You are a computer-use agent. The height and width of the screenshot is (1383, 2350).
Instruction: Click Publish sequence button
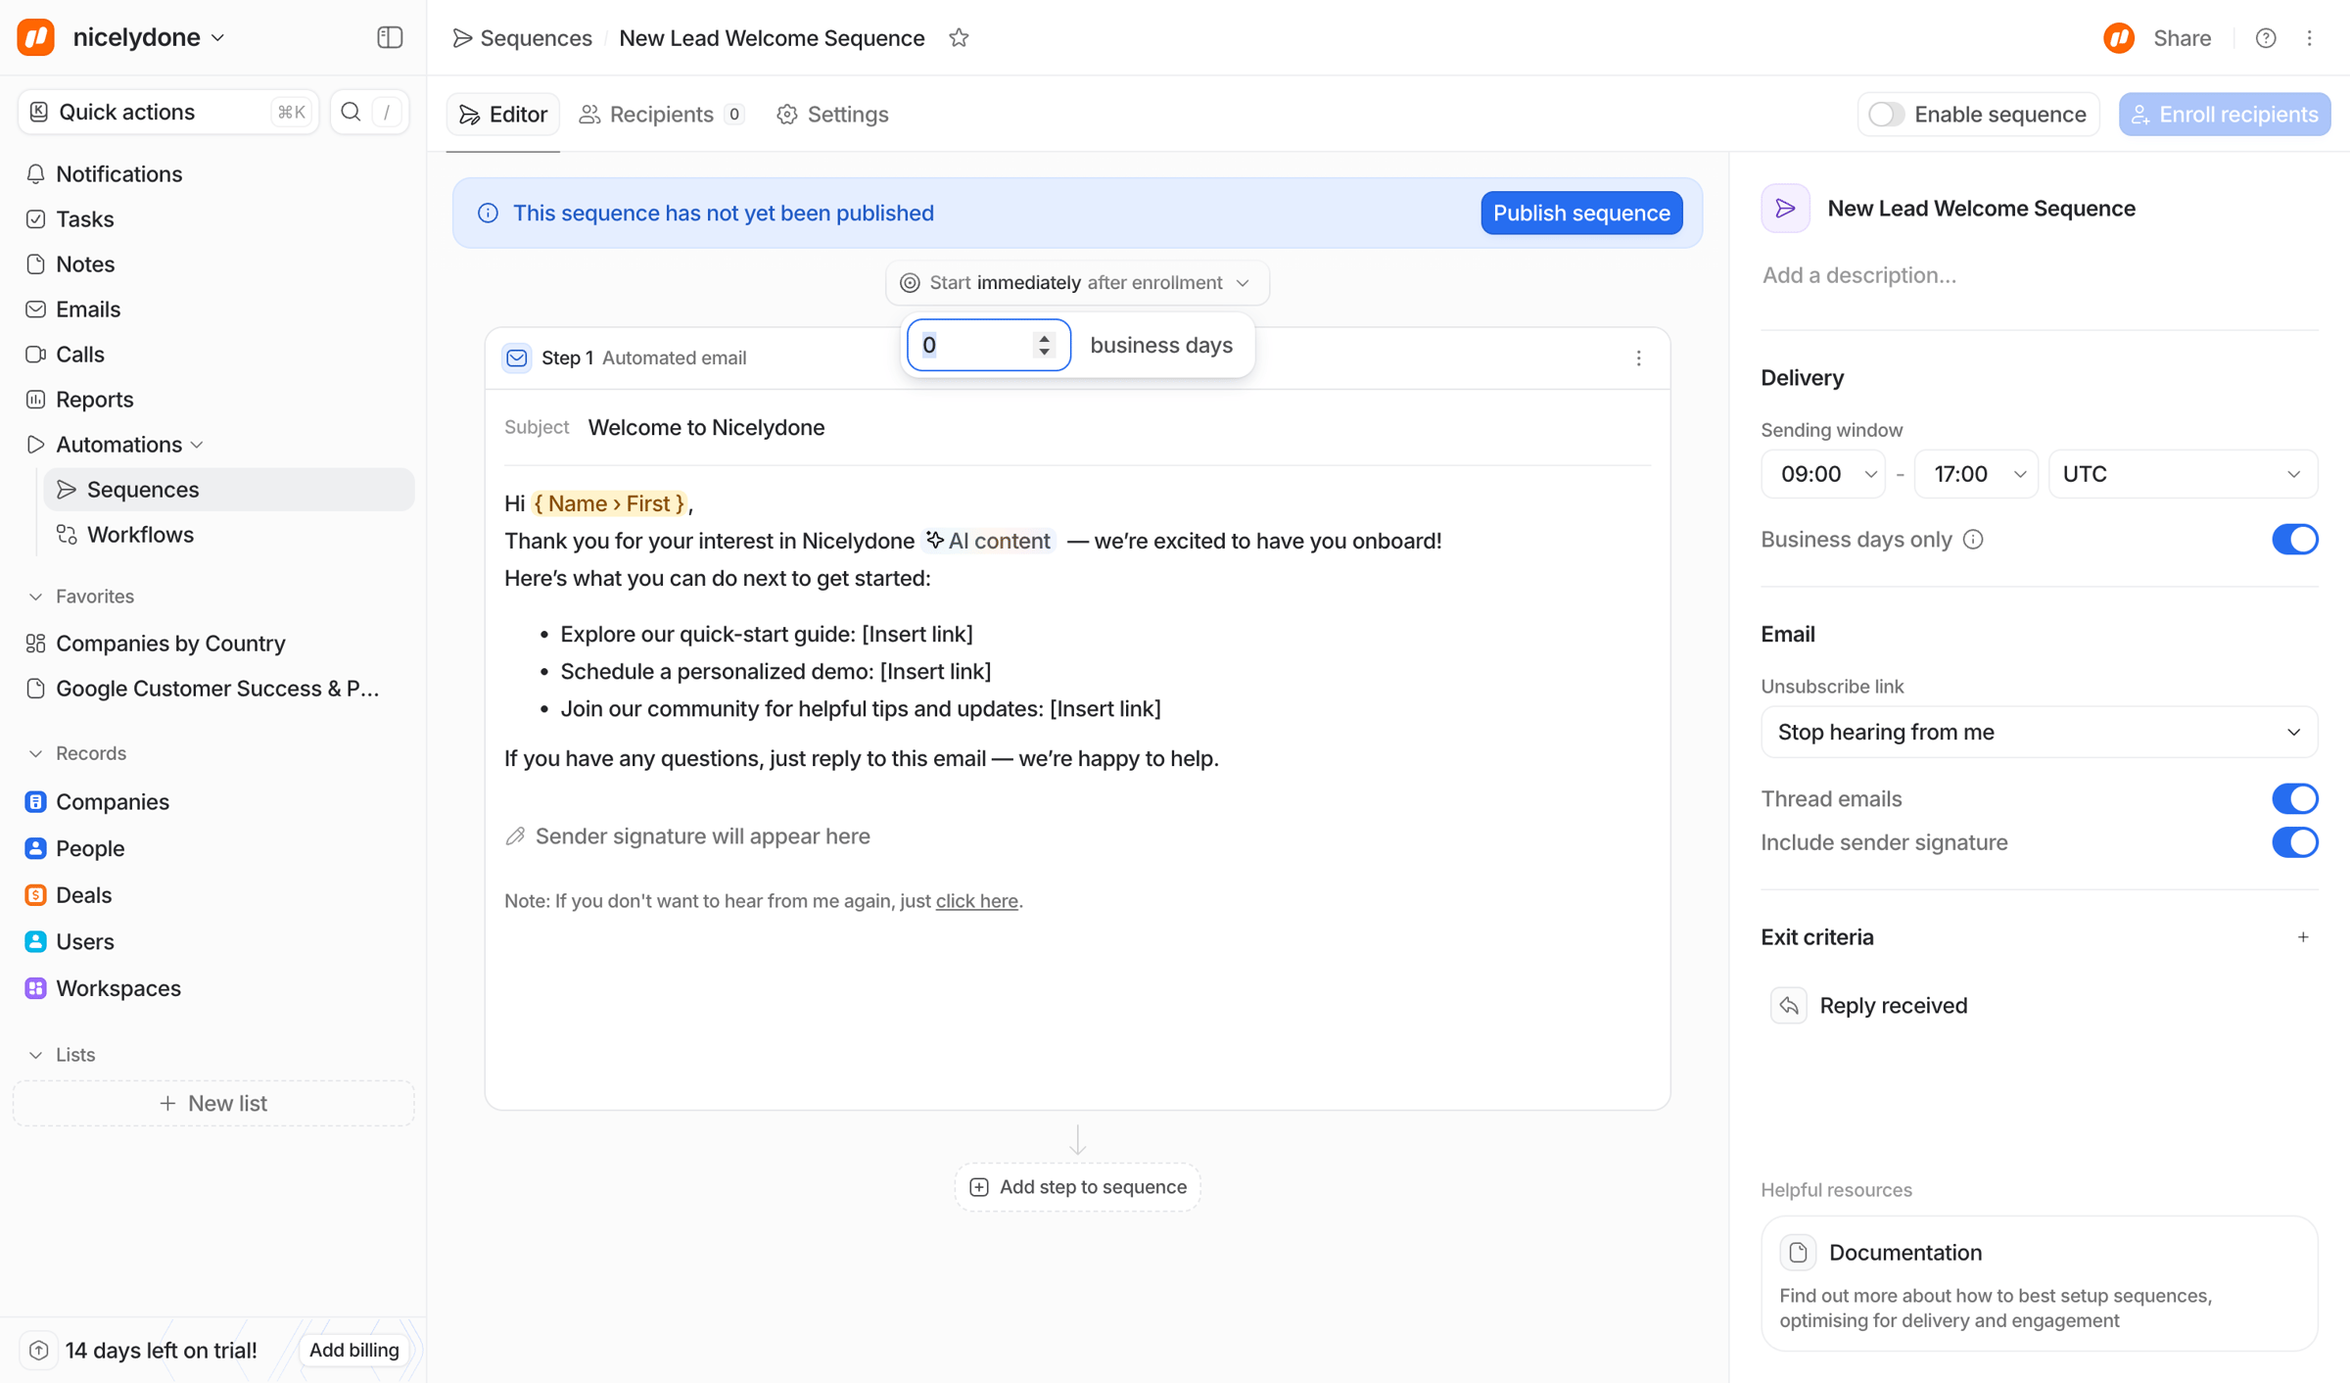pos(1581,213)
